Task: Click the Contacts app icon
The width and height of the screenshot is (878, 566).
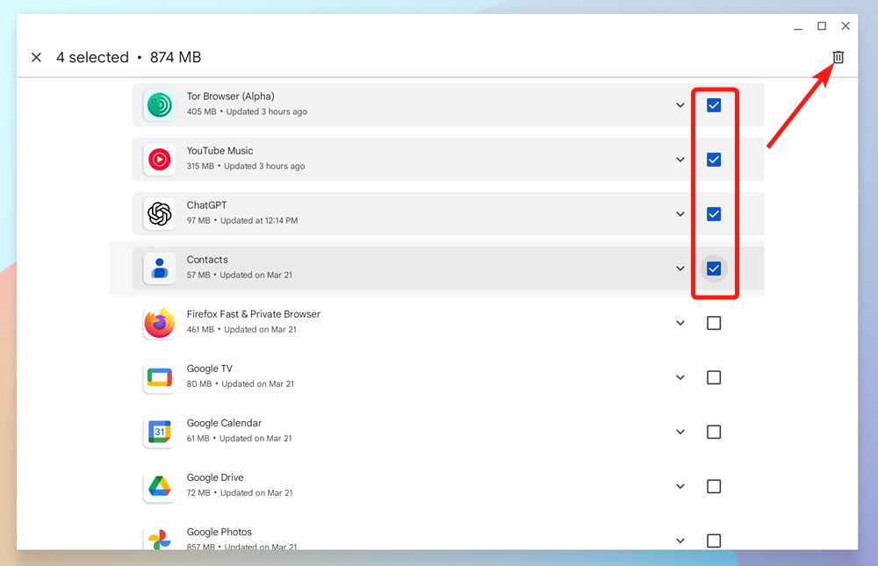Action: (159, 268)
